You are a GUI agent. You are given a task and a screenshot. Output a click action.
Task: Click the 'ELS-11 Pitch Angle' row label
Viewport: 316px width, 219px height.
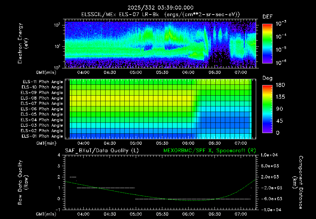[x=43, y=82]
